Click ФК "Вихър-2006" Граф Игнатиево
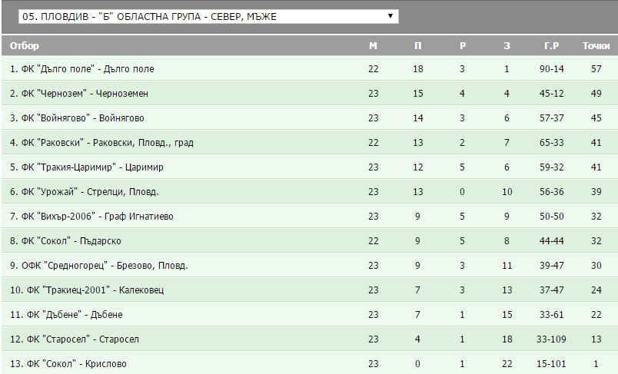Screen dimensions: 618x374 coord(91,217)
